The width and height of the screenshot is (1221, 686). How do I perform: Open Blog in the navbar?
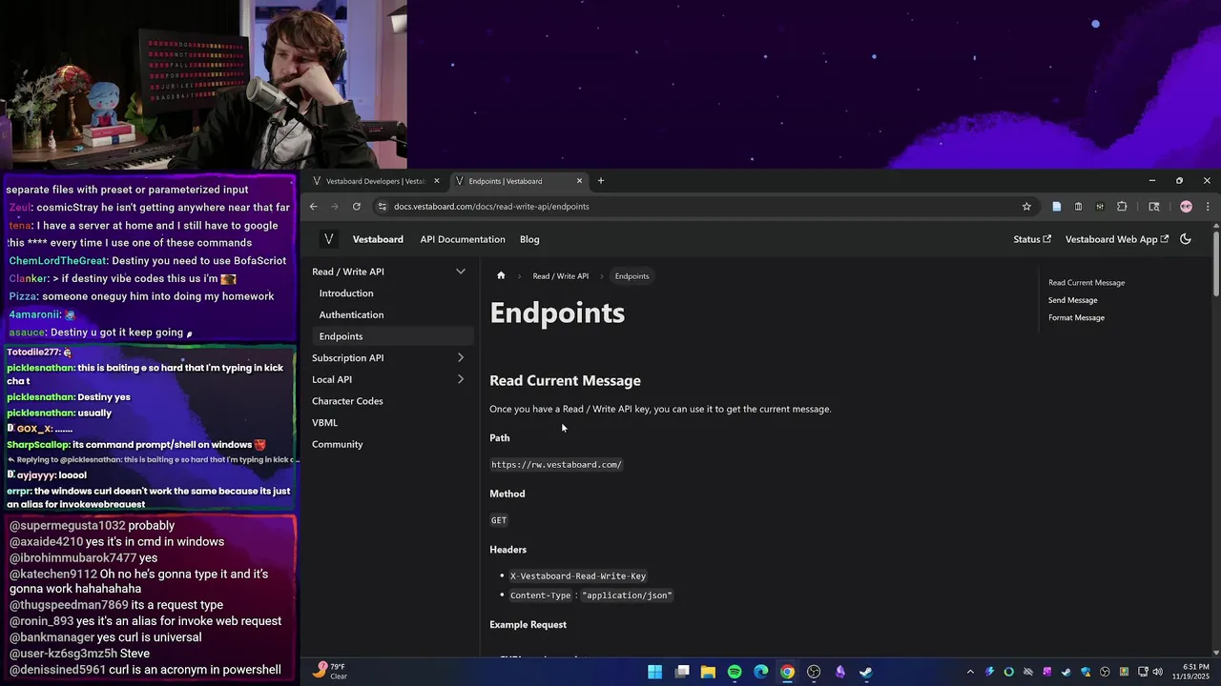pos(529,239)
